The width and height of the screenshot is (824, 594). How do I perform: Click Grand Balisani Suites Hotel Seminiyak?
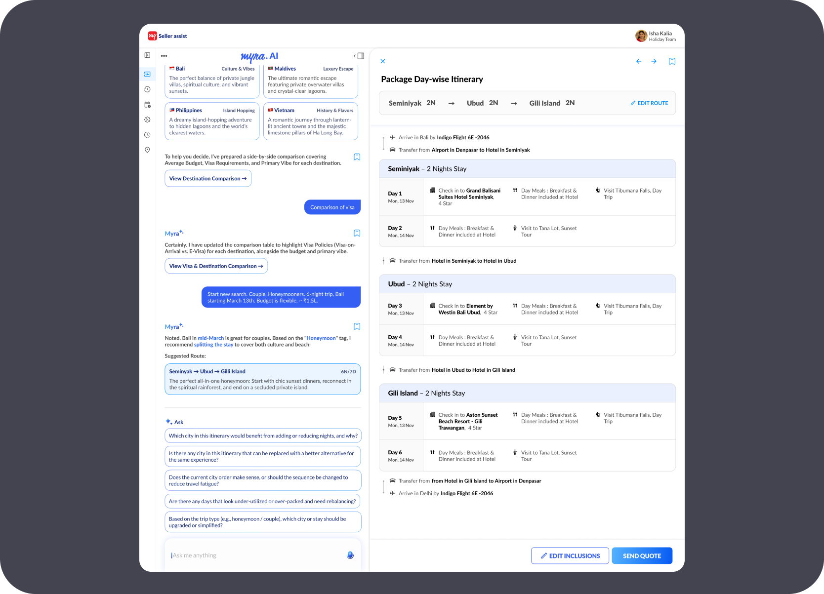pyautogui.click(x=469, y=194)
